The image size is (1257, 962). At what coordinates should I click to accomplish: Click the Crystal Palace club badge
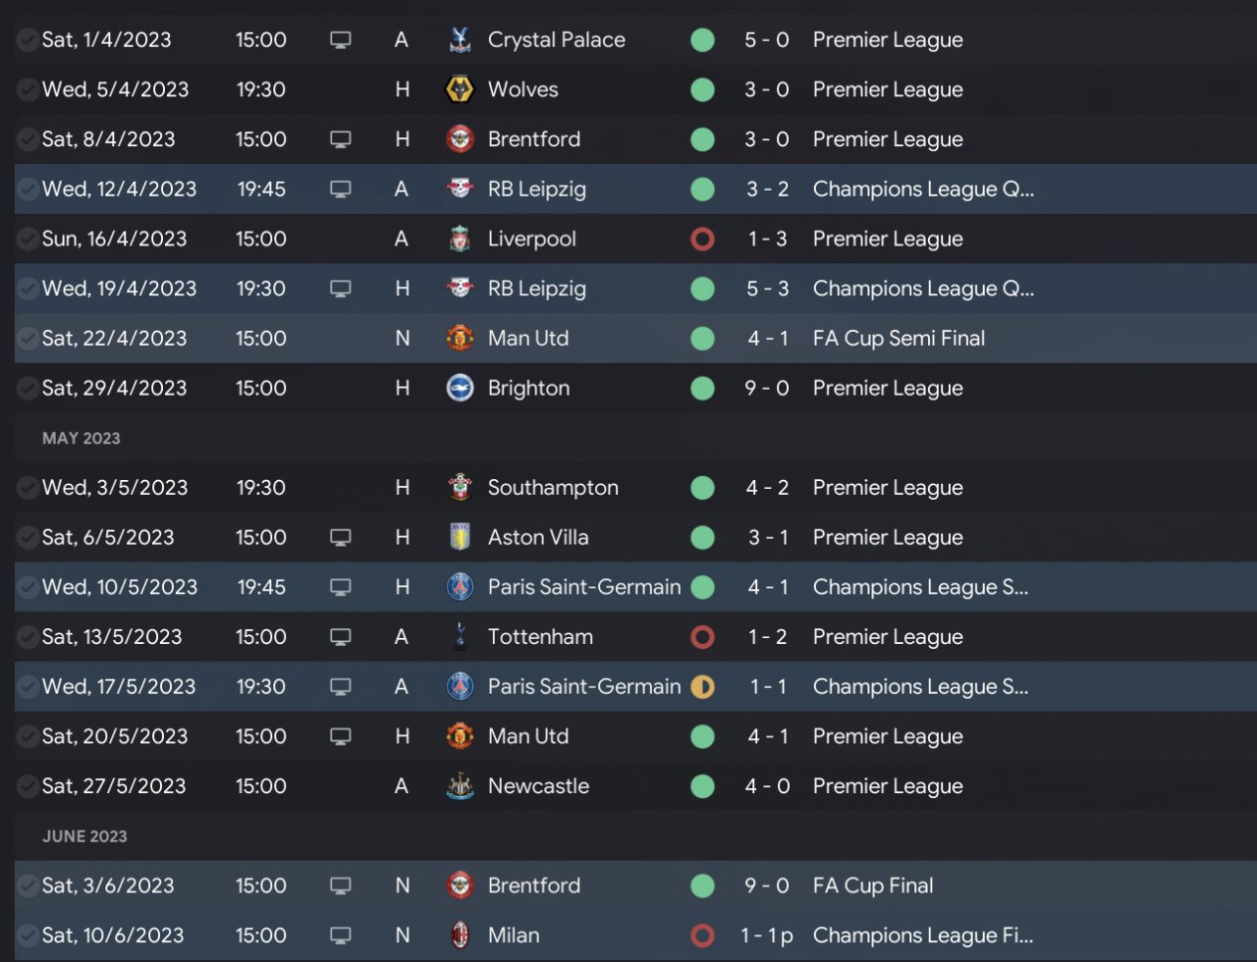click(460, 40)
